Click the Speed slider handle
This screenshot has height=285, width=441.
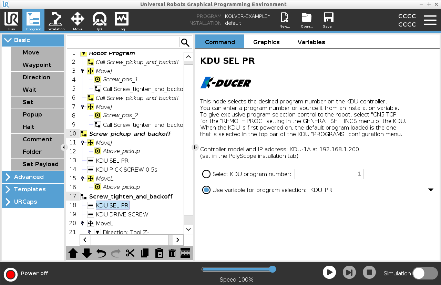tap(273, 269)
